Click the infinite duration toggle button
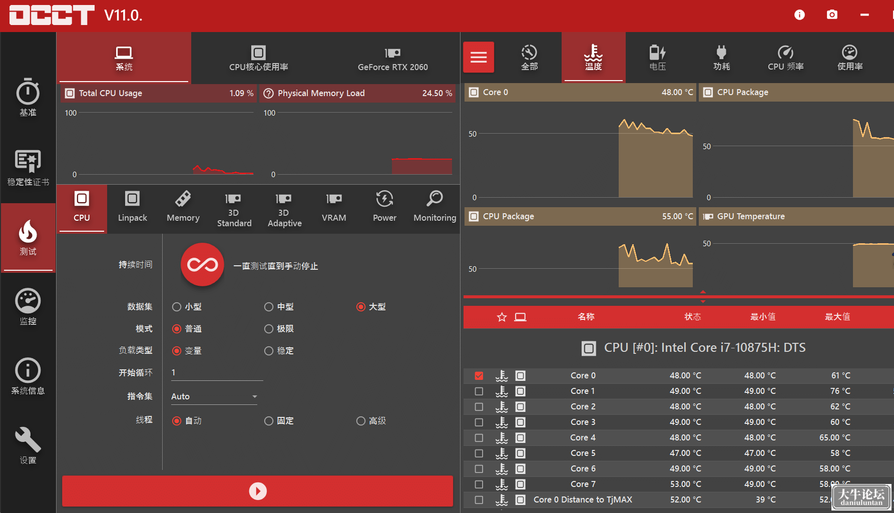 pos(202,265)
